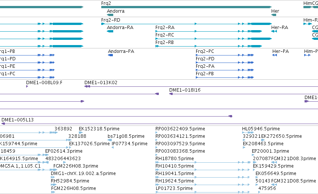Select the bs71g08.5prime EST label
318x194 pixels.
[126, 136]
